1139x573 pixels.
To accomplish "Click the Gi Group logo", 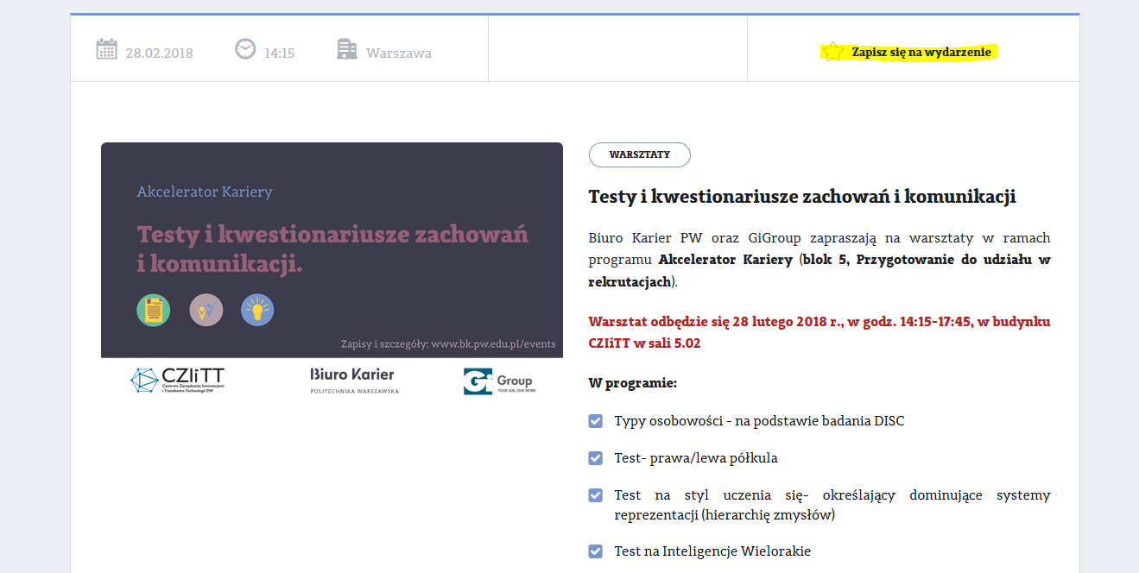I will 498,381.
